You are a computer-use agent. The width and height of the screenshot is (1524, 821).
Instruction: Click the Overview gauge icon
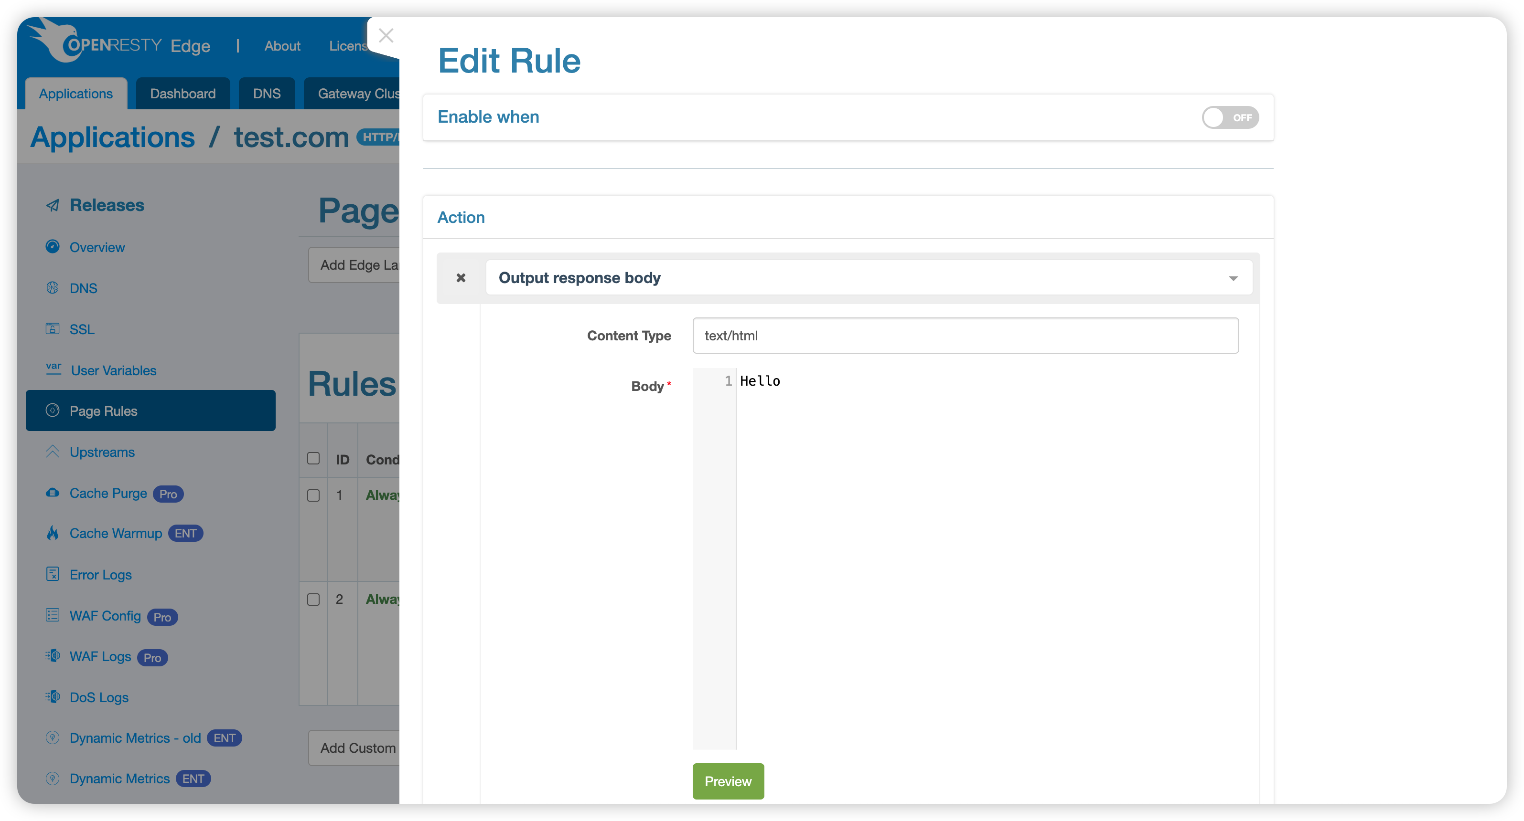pyautogui.click(x=53, y=246)
